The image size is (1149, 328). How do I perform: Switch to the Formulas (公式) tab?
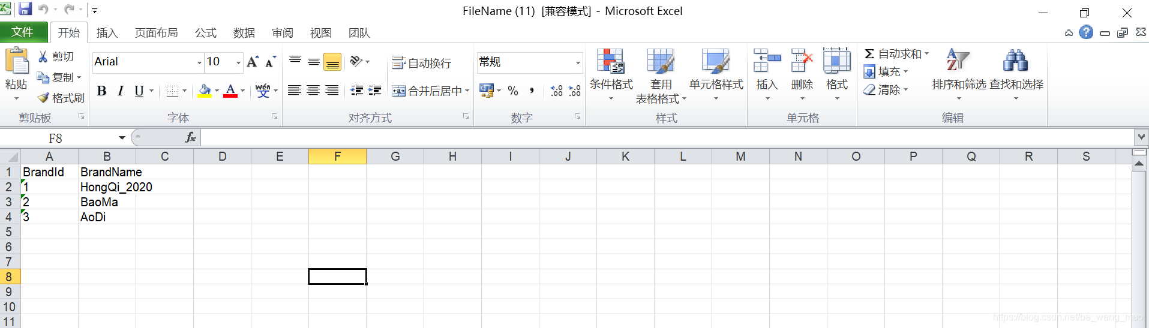tap(205, 33)
